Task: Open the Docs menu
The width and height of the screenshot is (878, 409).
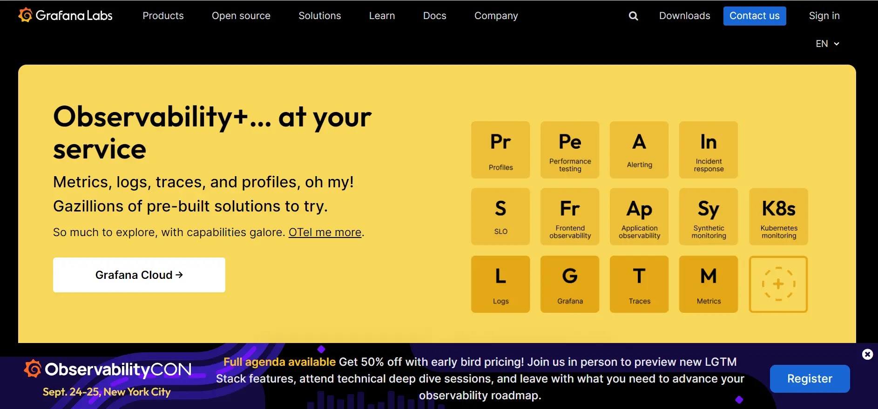Action: click(435, 16)
